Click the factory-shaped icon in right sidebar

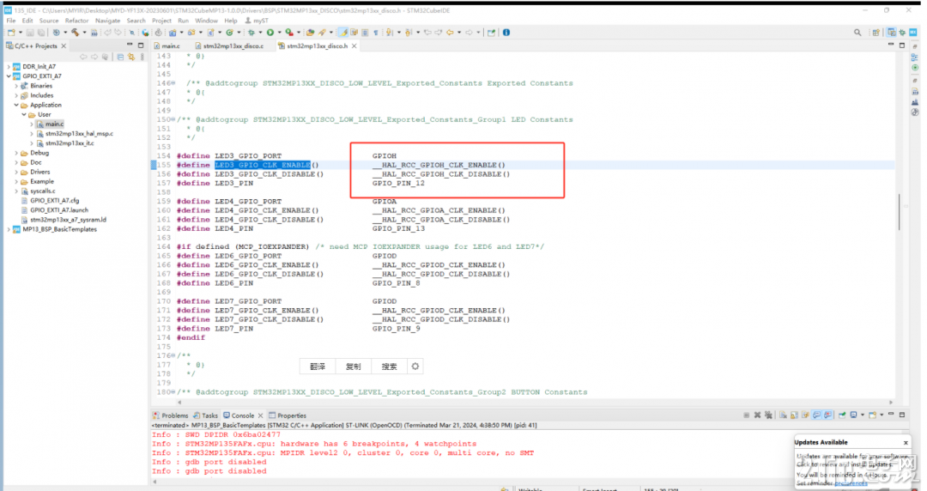click(x=915, y=102)
